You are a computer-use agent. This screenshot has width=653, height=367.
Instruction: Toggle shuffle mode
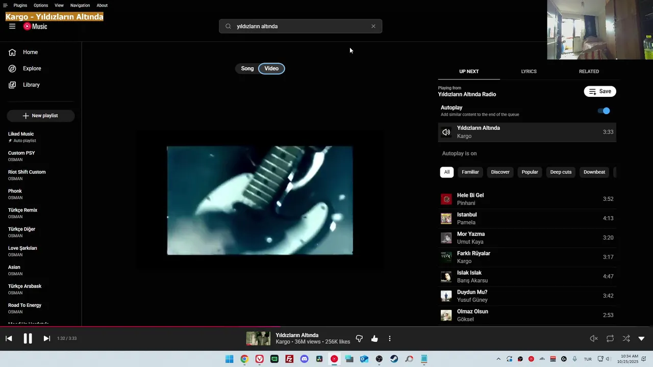pos(626,338)
